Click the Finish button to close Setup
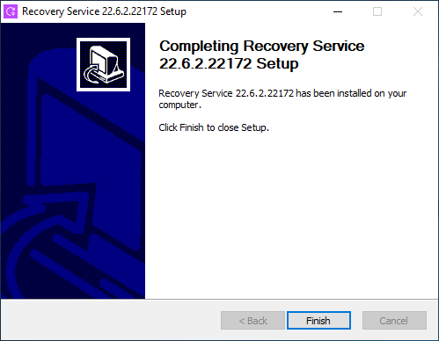This screenshot has height=341, width=439. point(318,321)
